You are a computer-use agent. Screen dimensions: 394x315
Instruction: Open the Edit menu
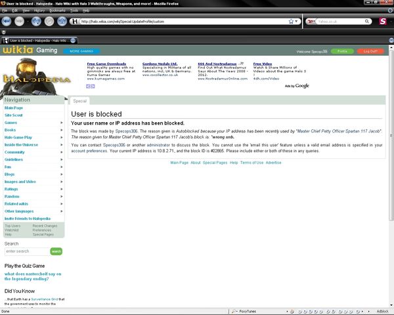coord(15,10)
